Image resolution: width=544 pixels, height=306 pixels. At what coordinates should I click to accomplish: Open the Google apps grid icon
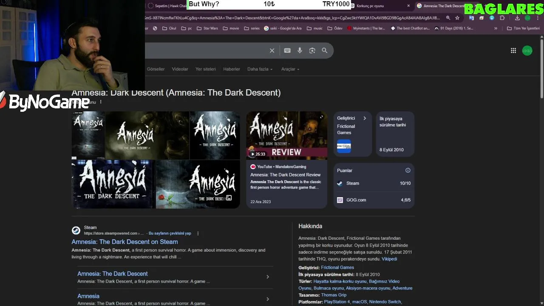[x=513, y=51]
